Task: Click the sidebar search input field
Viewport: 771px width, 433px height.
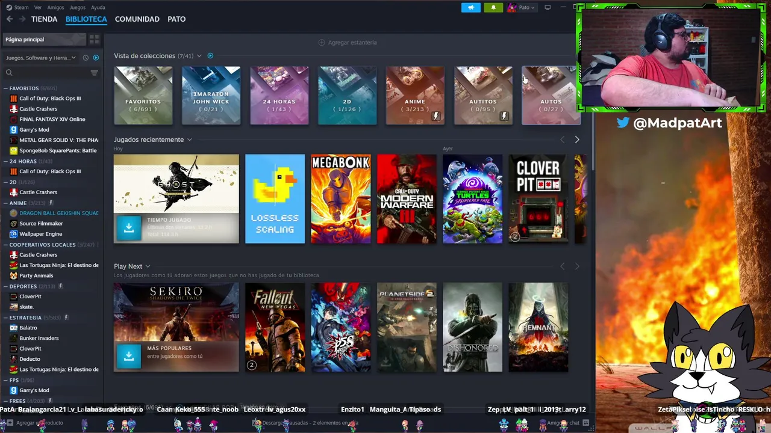Action: pyautogui.click(x=51, y=73)
